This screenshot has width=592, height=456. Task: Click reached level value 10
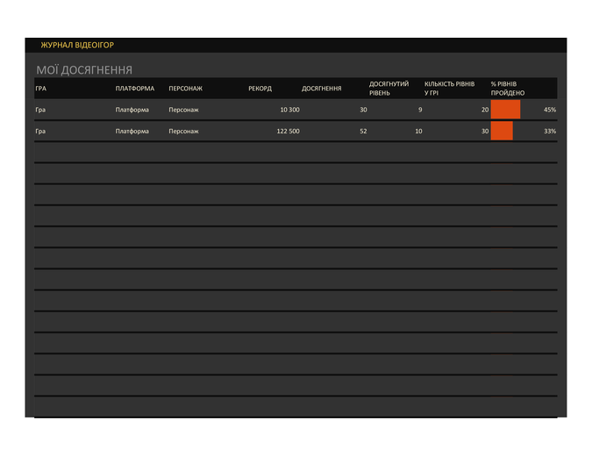pos(418,132)
